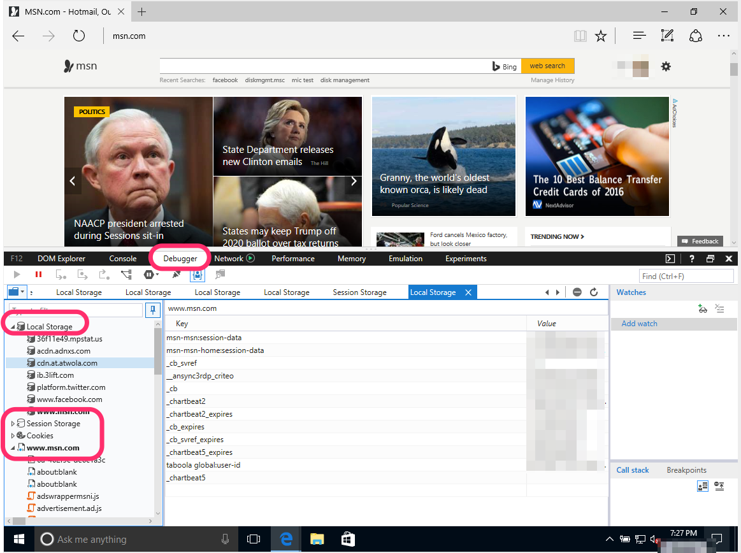Viewport: 741px width, 553px height.
Task: Go to previous news carousel slide
Action: [72, 181]
